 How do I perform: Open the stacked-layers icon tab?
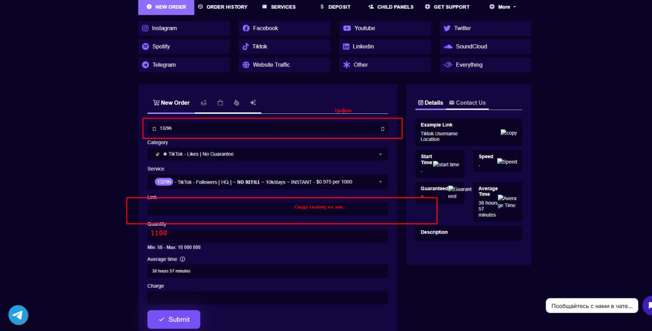pyautogui.click(x=204, y=103)
